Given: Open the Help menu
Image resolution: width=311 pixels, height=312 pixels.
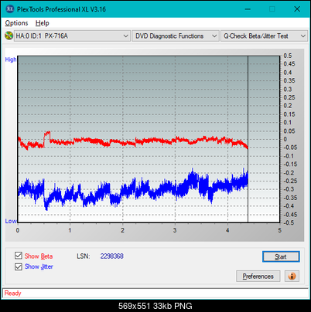Looking at the screenshot, I should 43,23.
